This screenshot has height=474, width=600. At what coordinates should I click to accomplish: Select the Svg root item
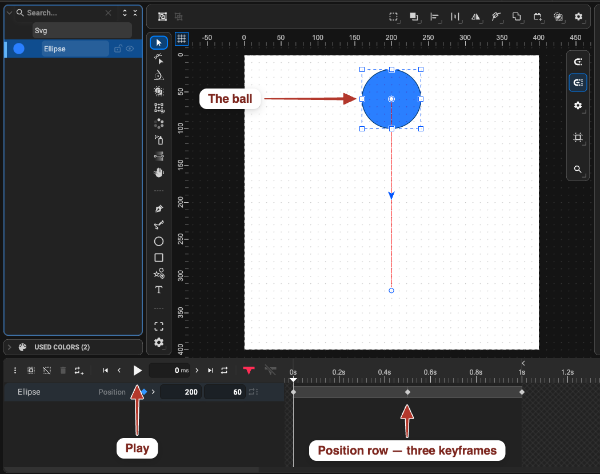click(x=82, y=31)
